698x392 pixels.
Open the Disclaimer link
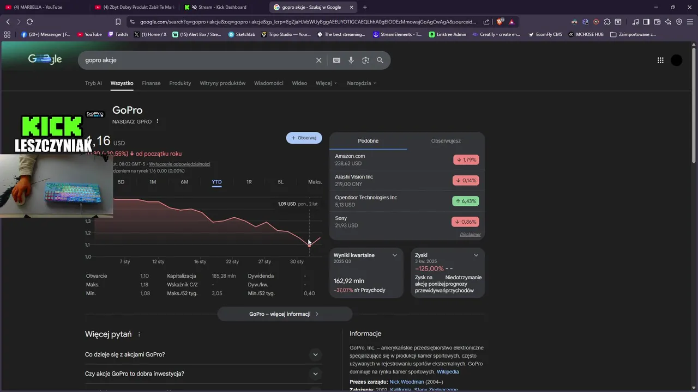[470, 235]
